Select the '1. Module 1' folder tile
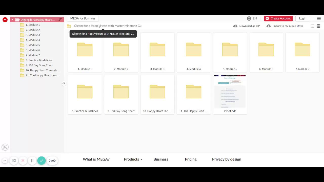 [x=85, y=52]
